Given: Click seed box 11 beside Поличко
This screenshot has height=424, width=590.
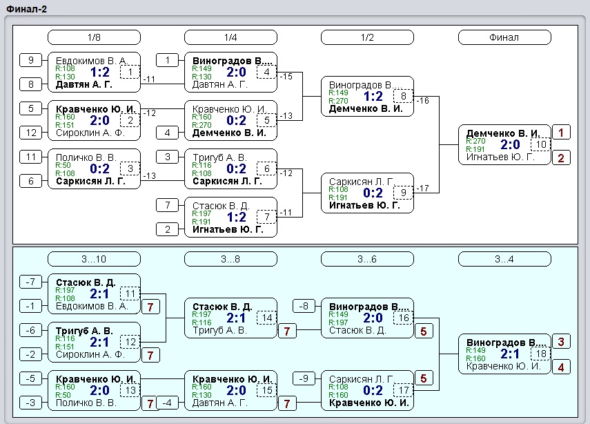Looking at the screenshot, I should pos(30,157).
